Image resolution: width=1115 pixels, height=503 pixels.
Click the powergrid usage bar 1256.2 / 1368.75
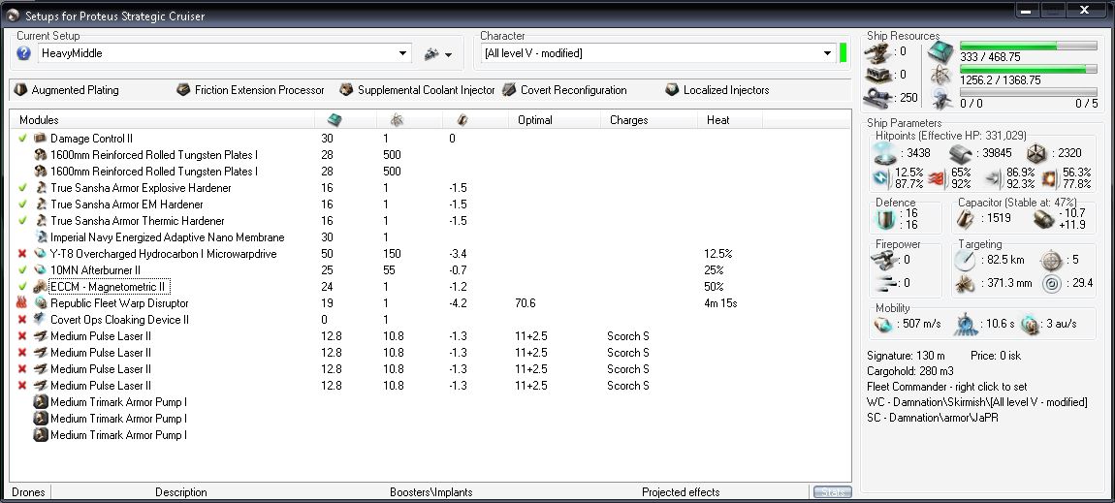click(1029, 70)
